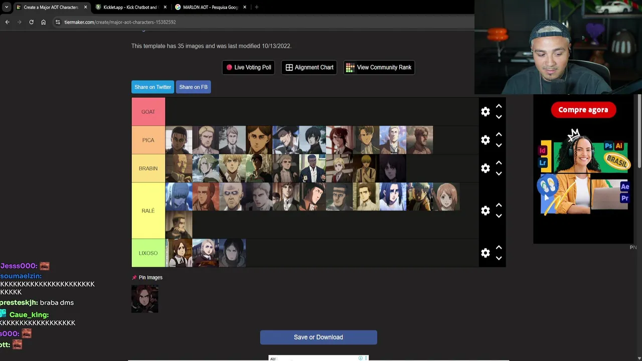Click the Live Voting Poll button

(248, 67)
